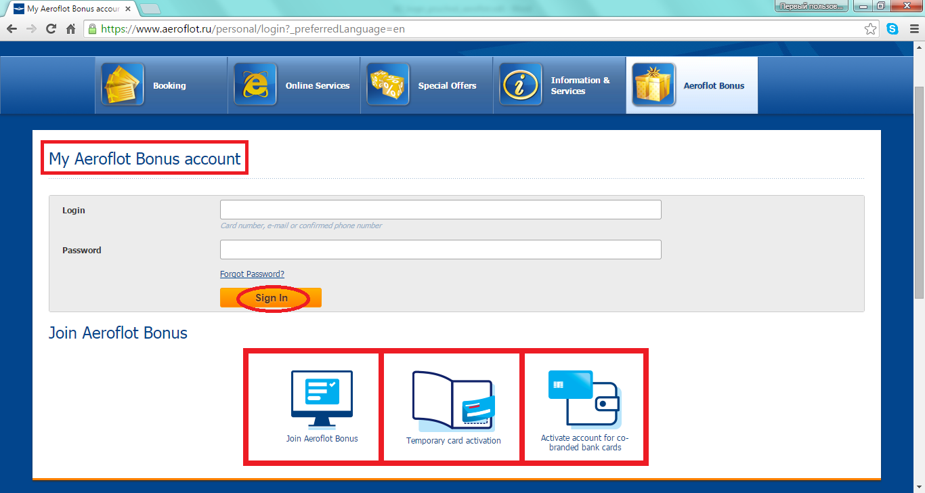The image size is (925, 493).
Task: Open a new browser tab
Action: click(150, 9)
